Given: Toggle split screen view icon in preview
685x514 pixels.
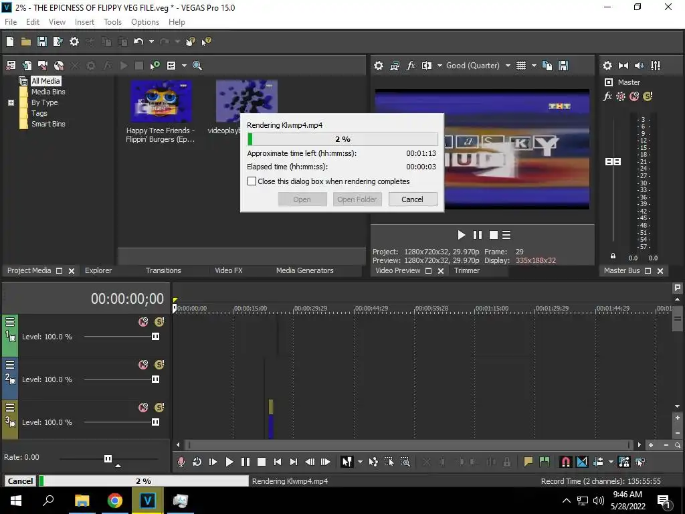Looking at the screenshot, I should pos(427,66).
